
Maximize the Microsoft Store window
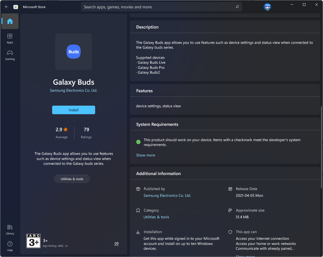pos(304,5)
